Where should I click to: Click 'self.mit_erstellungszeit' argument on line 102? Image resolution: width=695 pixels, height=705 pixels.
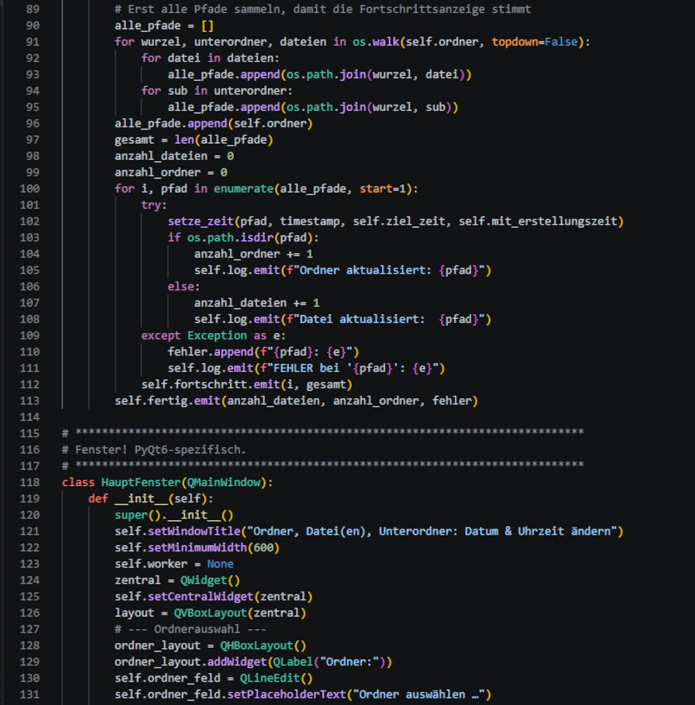click(x=538, y=221)
